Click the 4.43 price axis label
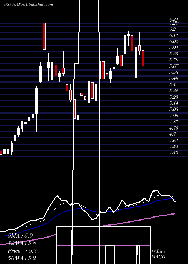188x264 pixels. (x=174, y=153)
